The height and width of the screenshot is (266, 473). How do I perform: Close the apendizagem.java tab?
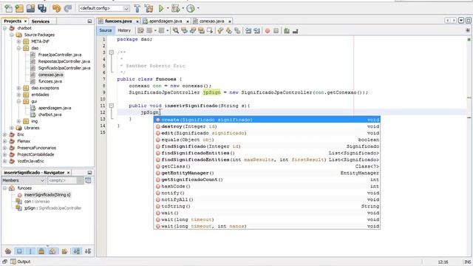187,21
